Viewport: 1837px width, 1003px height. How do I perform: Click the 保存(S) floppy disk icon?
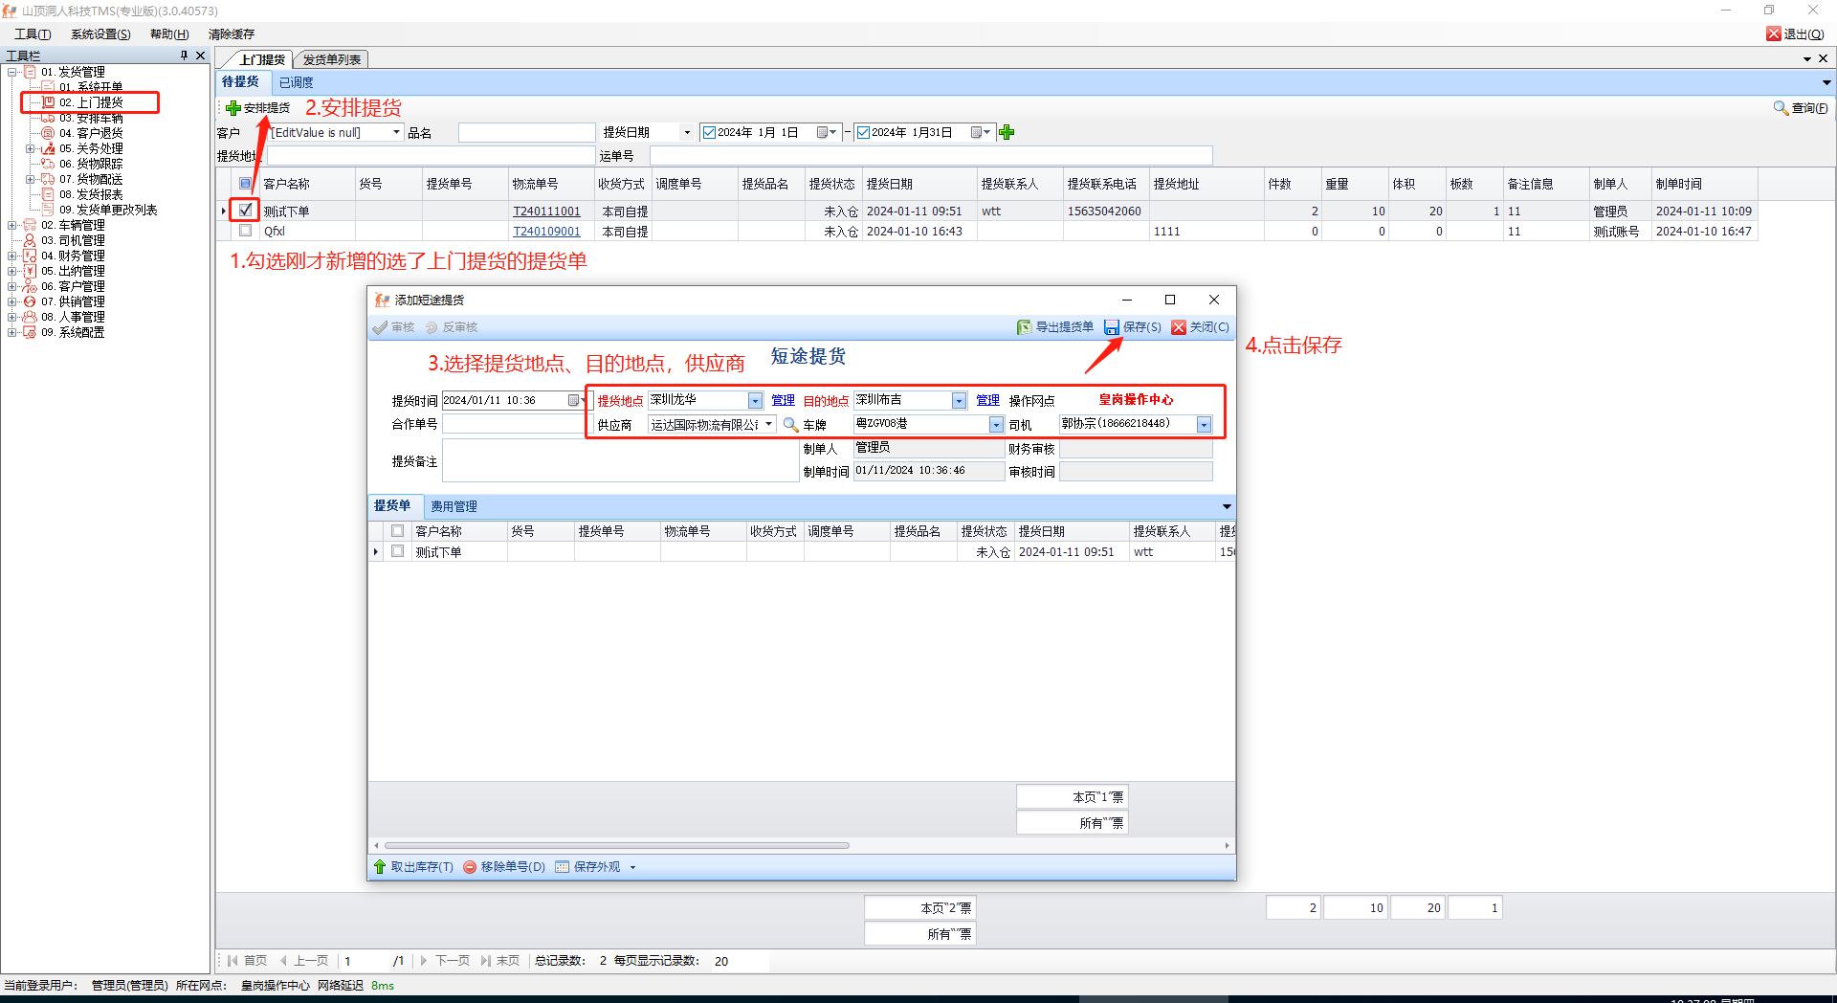pyautogui.click(x=1112, y=327)
